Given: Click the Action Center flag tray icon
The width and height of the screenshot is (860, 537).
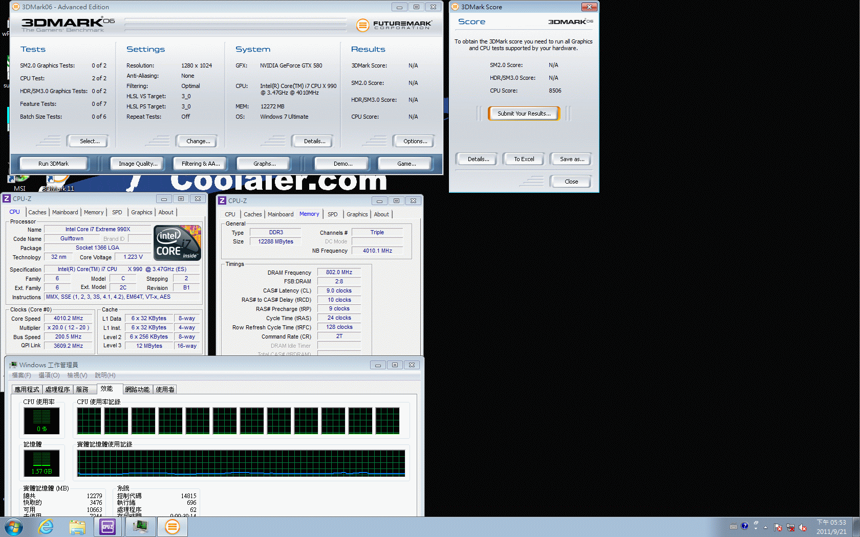Looking at the screenshot, I should pyautogui.click(x=778, y=527).
